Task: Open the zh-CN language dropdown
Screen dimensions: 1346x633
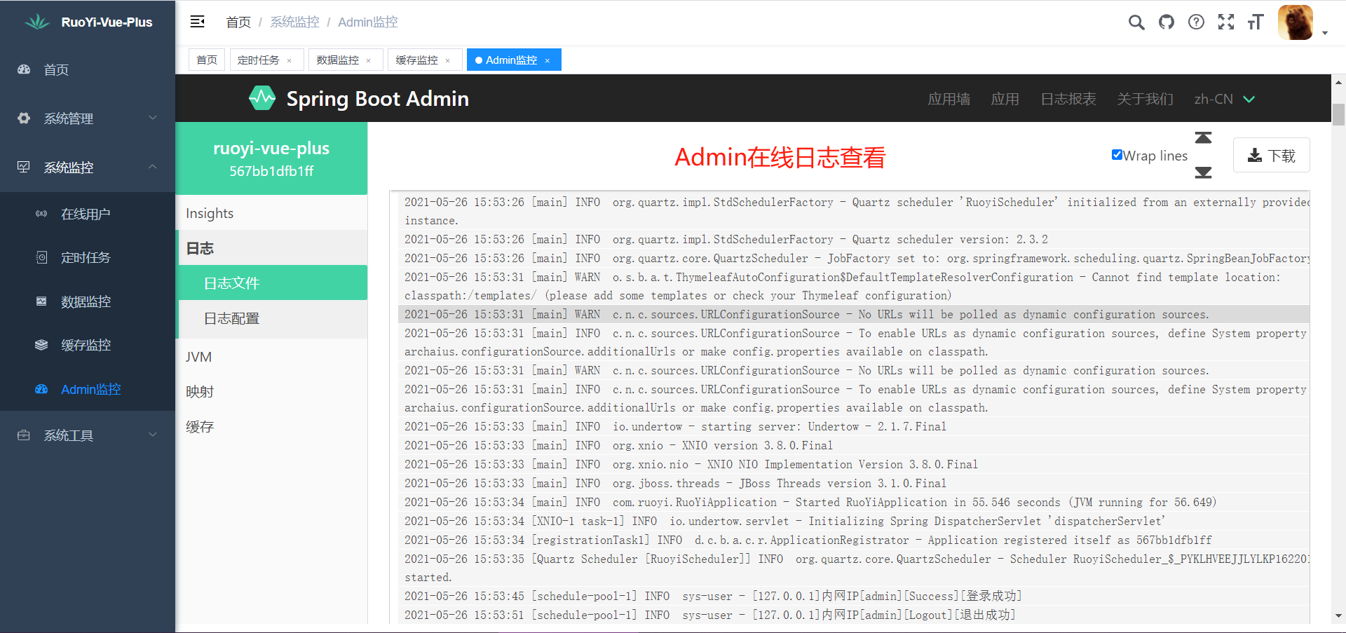Action: click(1224, 99)
